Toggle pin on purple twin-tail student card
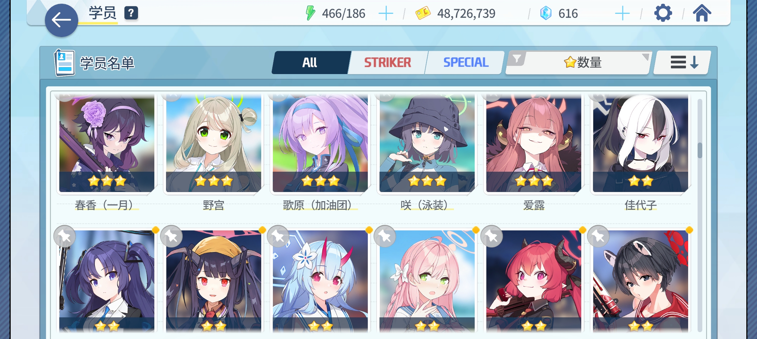Viewport: 757px width, 339px height. point(64,236)
